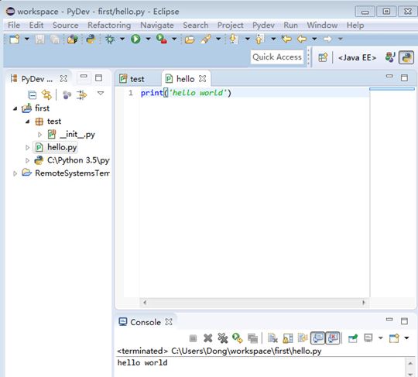Screen dimensions: 418x377
Task: Click the Pin Console icon
Action: point(353,338)
